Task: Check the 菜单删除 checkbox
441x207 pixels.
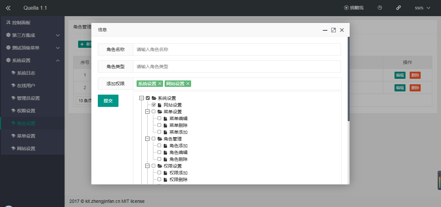Action: coord(159,125)
